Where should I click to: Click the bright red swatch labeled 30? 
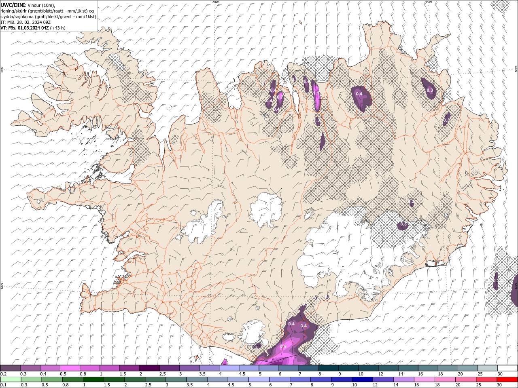pos(507,379)
